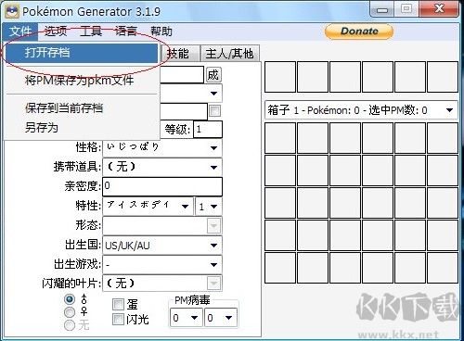Select the first slot in box grid

click(x=280, y=138)
